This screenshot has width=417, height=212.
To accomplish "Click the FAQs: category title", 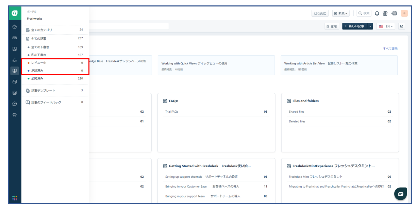I will 173,101.
